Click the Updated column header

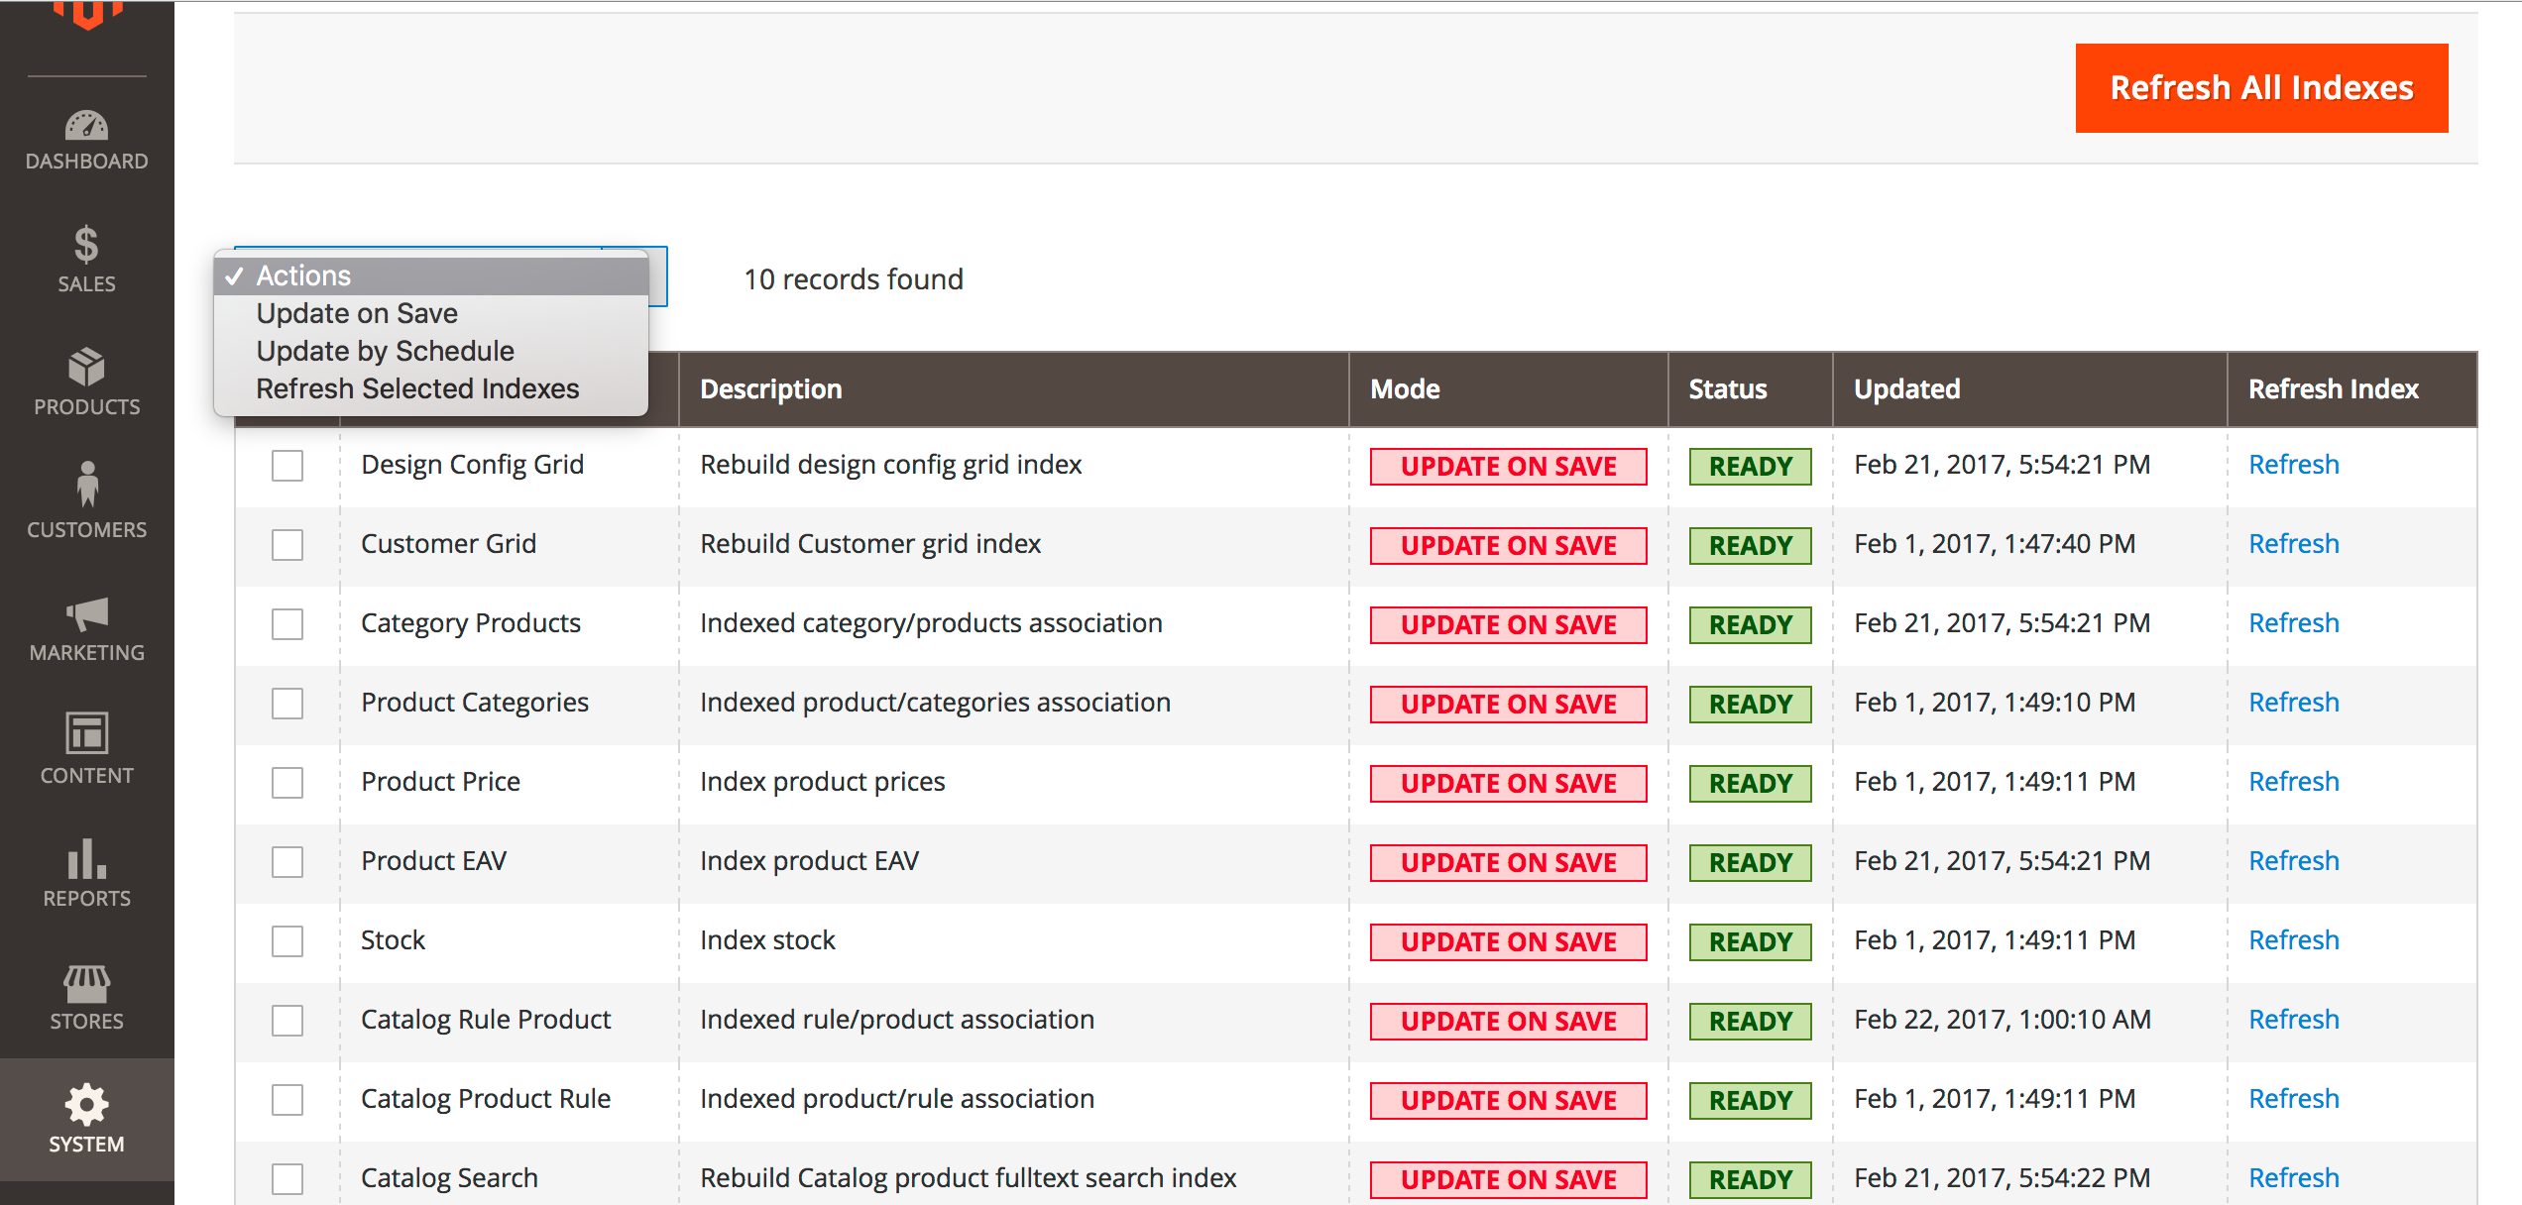point(1906,389)
